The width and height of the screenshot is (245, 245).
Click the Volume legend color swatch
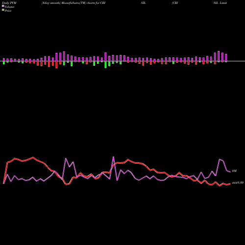click(x=3, y=6)
